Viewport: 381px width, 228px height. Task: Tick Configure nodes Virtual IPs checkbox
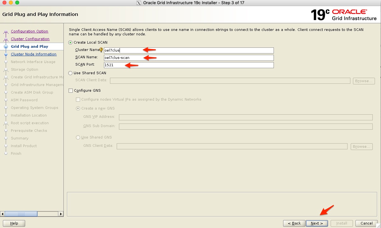tap(78, 100)
